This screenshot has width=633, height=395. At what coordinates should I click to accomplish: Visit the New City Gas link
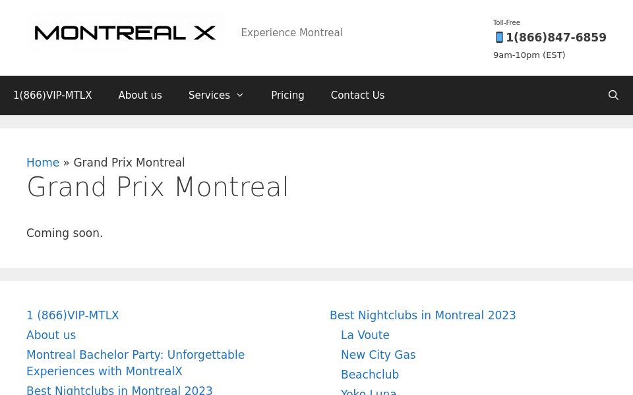(x=378, y=355)
